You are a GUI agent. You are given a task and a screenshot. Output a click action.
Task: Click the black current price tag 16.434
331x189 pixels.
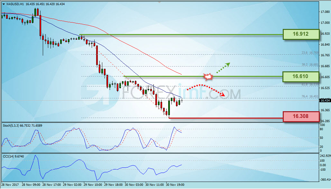pyautogui.click(x=325, y=100)
